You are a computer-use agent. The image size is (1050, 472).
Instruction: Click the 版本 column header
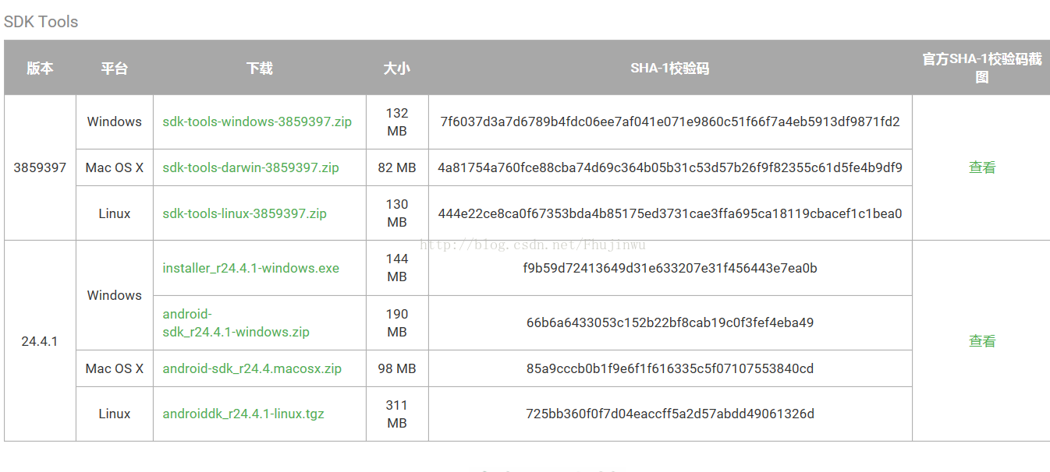(40, 68)
